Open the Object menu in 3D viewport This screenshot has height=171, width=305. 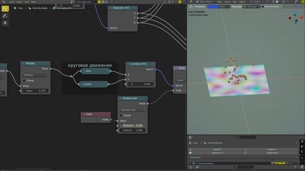tap(242, 2)
